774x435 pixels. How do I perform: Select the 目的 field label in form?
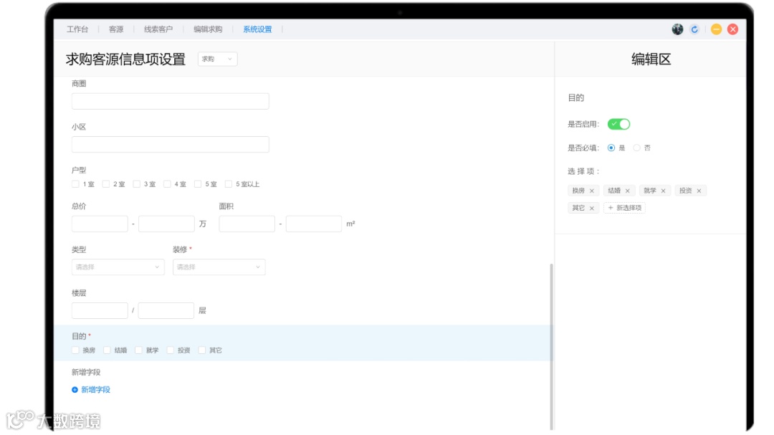(79, 336)
